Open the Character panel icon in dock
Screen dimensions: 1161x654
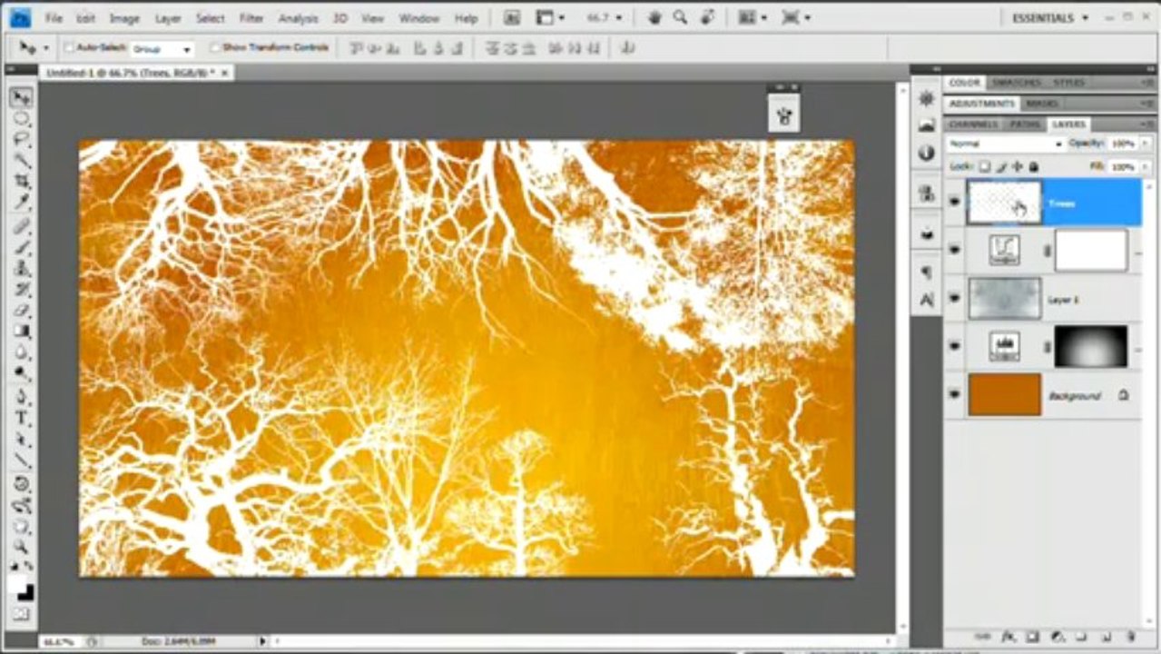(926, 299)
